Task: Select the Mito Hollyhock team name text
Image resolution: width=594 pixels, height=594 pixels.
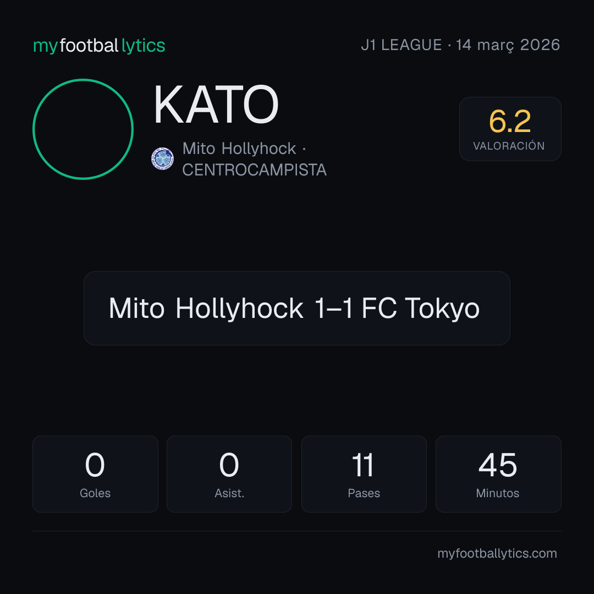Action: pos(239,148)
